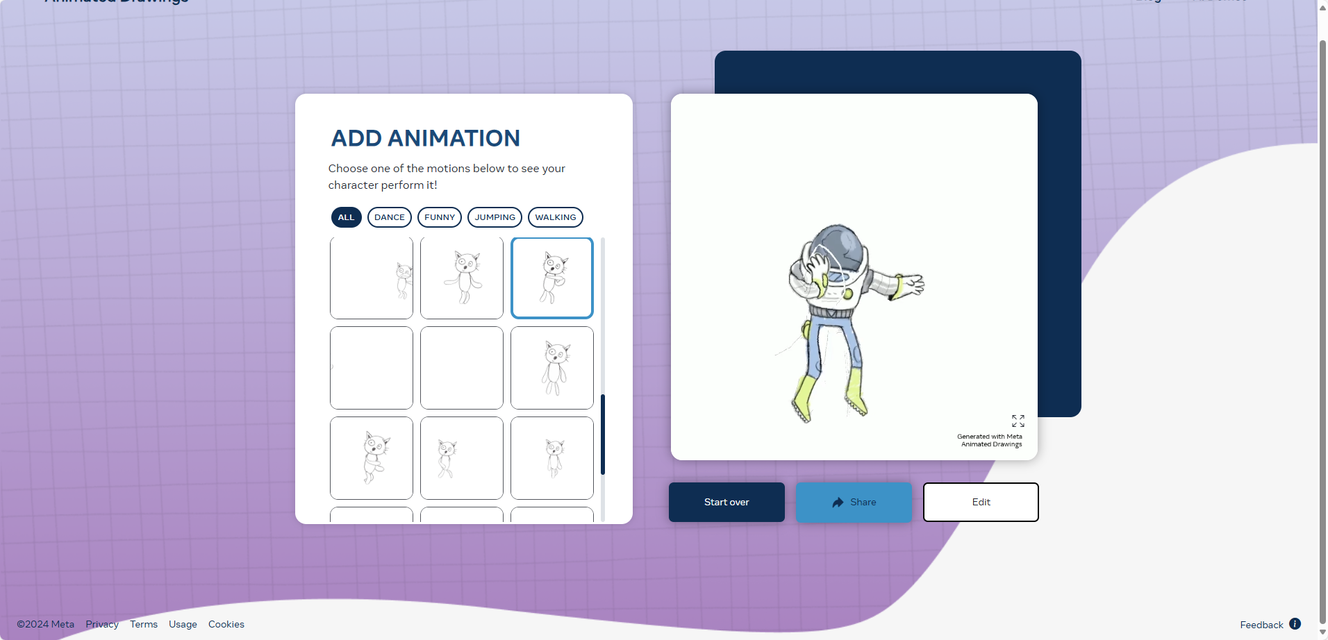Choose the first-row middle cat with arms out

click(462, 278)
